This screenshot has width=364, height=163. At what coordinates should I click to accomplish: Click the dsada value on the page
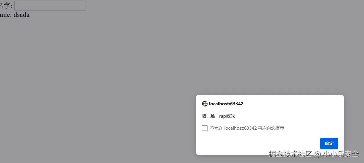pyautogui.click(x=21, y=15)
